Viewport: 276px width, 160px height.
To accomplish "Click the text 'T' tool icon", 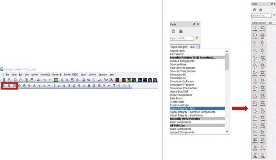I will pyautogui.click(x=114, y=86).
